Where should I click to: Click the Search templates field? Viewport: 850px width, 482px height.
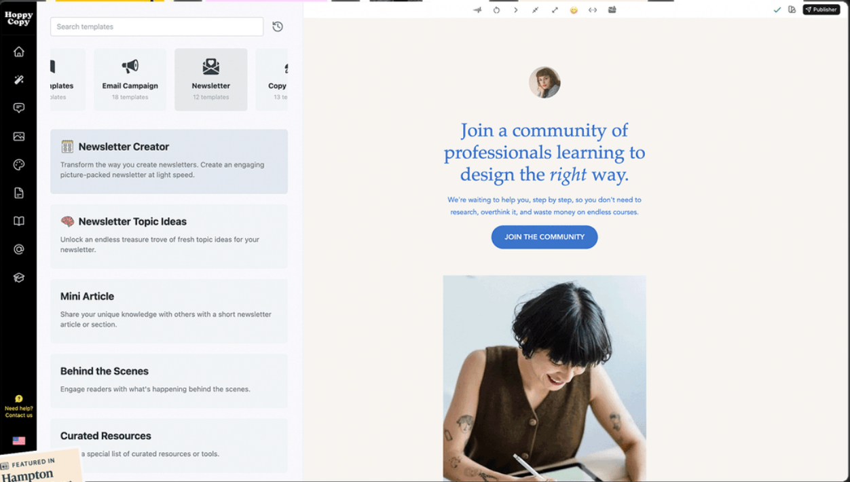click(x=157, y=26)
